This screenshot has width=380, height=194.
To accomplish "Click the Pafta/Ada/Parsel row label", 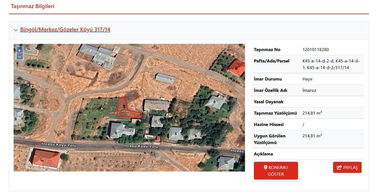I will point(272,61).
